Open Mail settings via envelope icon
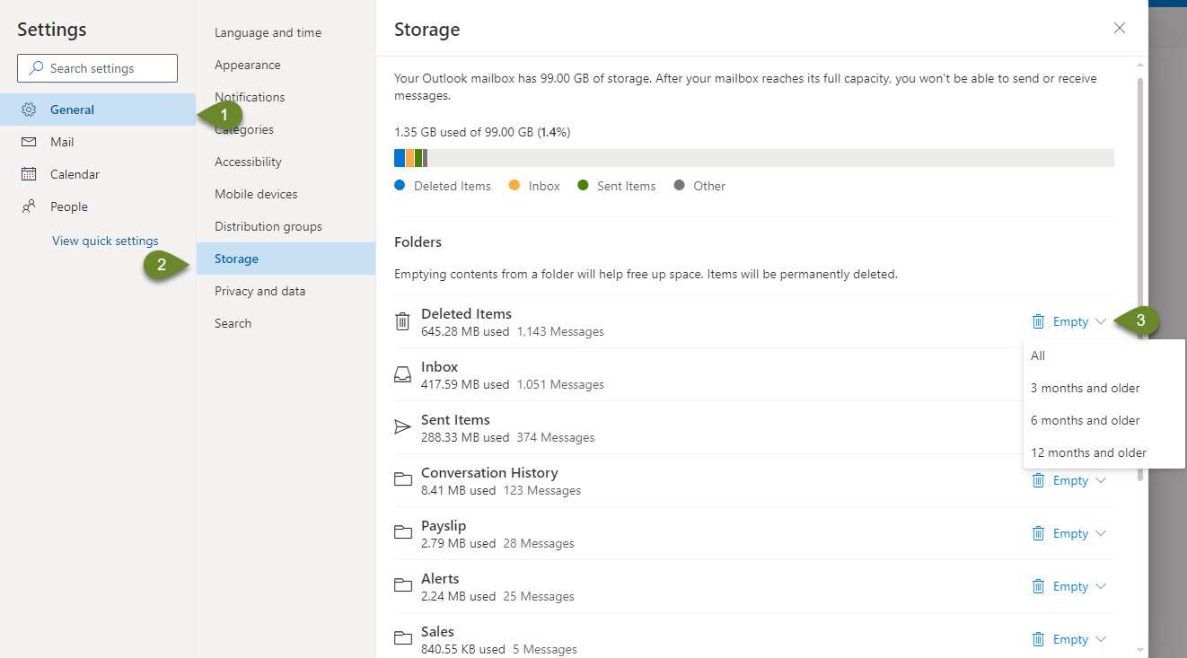 26,142
